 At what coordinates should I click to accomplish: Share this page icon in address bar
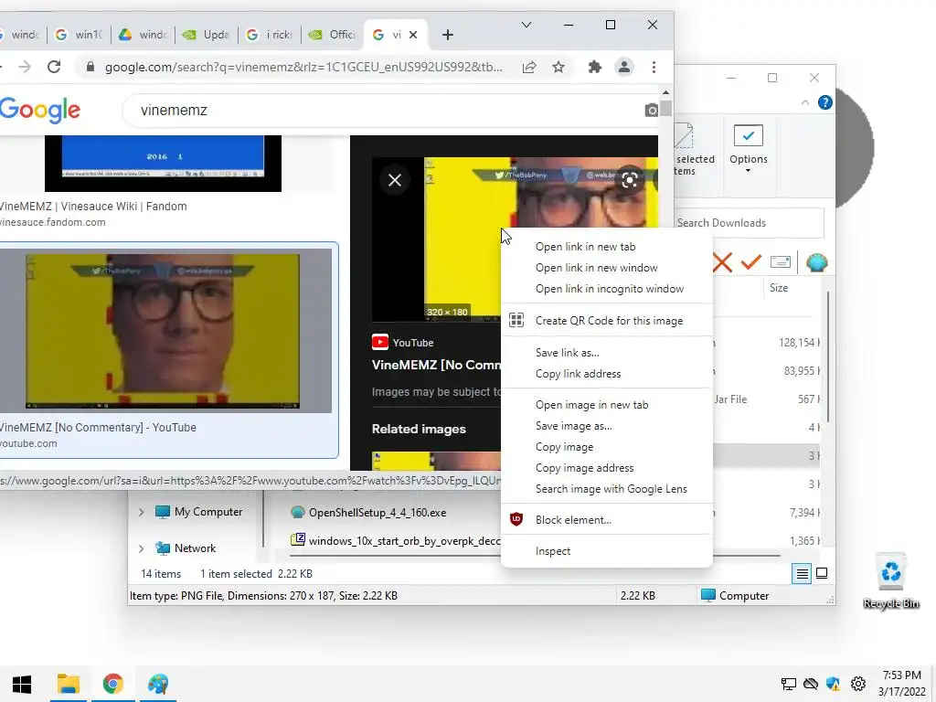(x=529, y=67)
